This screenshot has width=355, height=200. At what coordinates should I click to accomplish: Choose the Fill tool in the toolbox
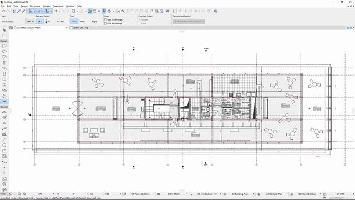click(x=4, y=134)
